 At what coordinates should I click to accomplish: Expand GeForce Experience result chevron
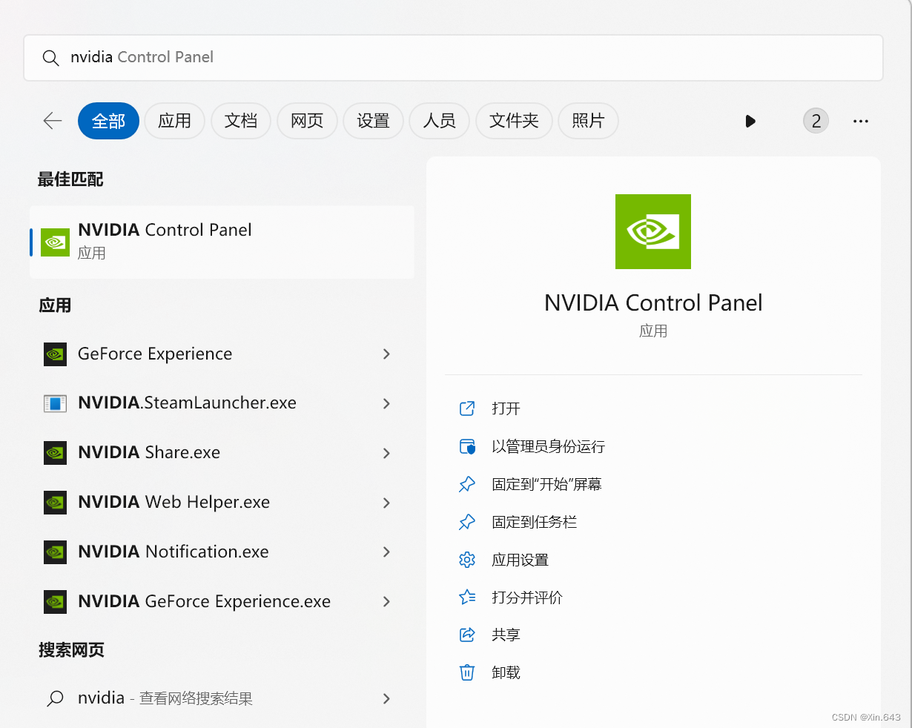386,354
